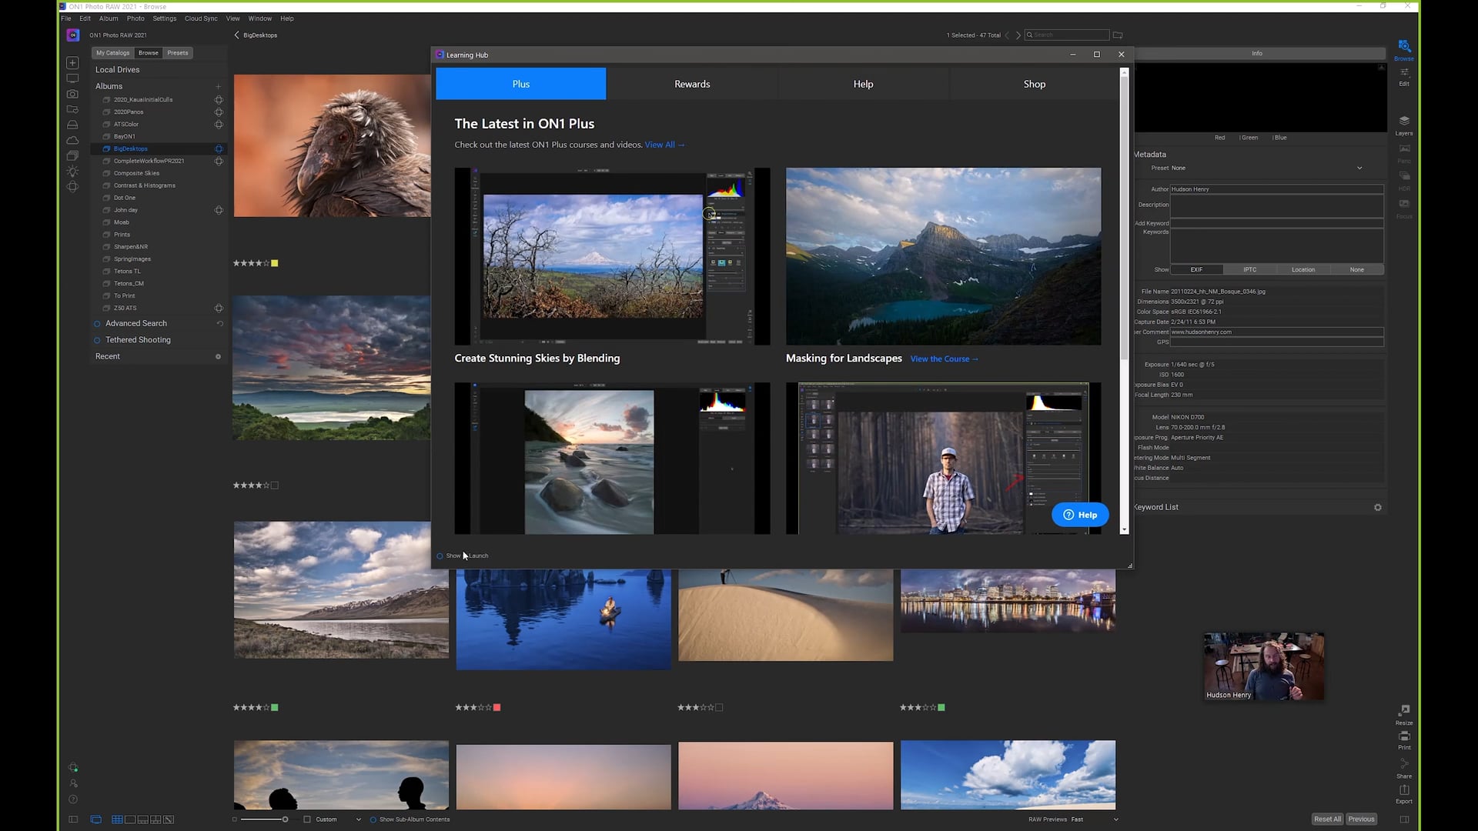Screen dimensions: 1478x831
Task: Click red color label under blue lake photo
Action: 497,707
